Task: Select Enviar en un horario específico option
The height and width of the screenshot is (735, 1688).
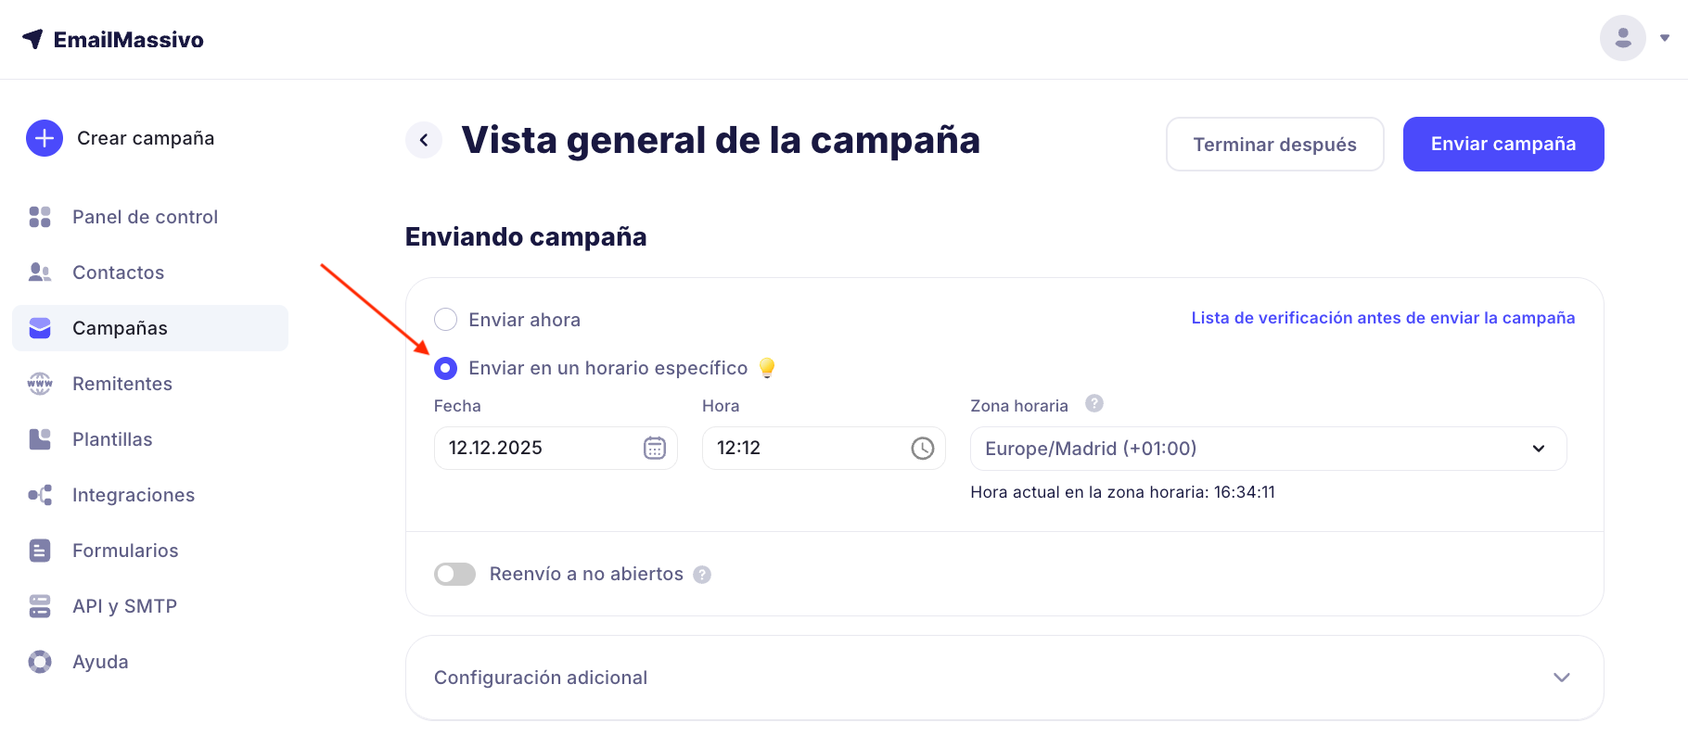Action: [446, 369]
